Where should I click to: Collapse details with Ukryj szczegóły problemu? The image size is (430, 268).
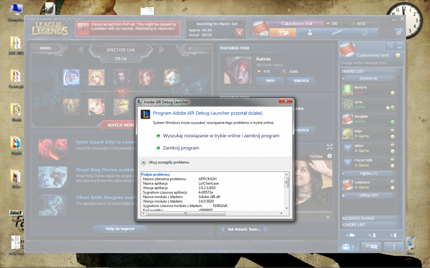point(165,162)
